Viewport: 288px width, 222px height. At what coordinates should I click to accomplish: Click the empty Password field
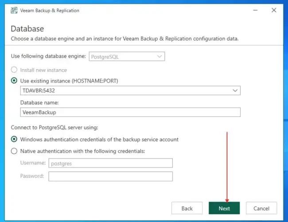pyautogui.click(x=110, y=176)
